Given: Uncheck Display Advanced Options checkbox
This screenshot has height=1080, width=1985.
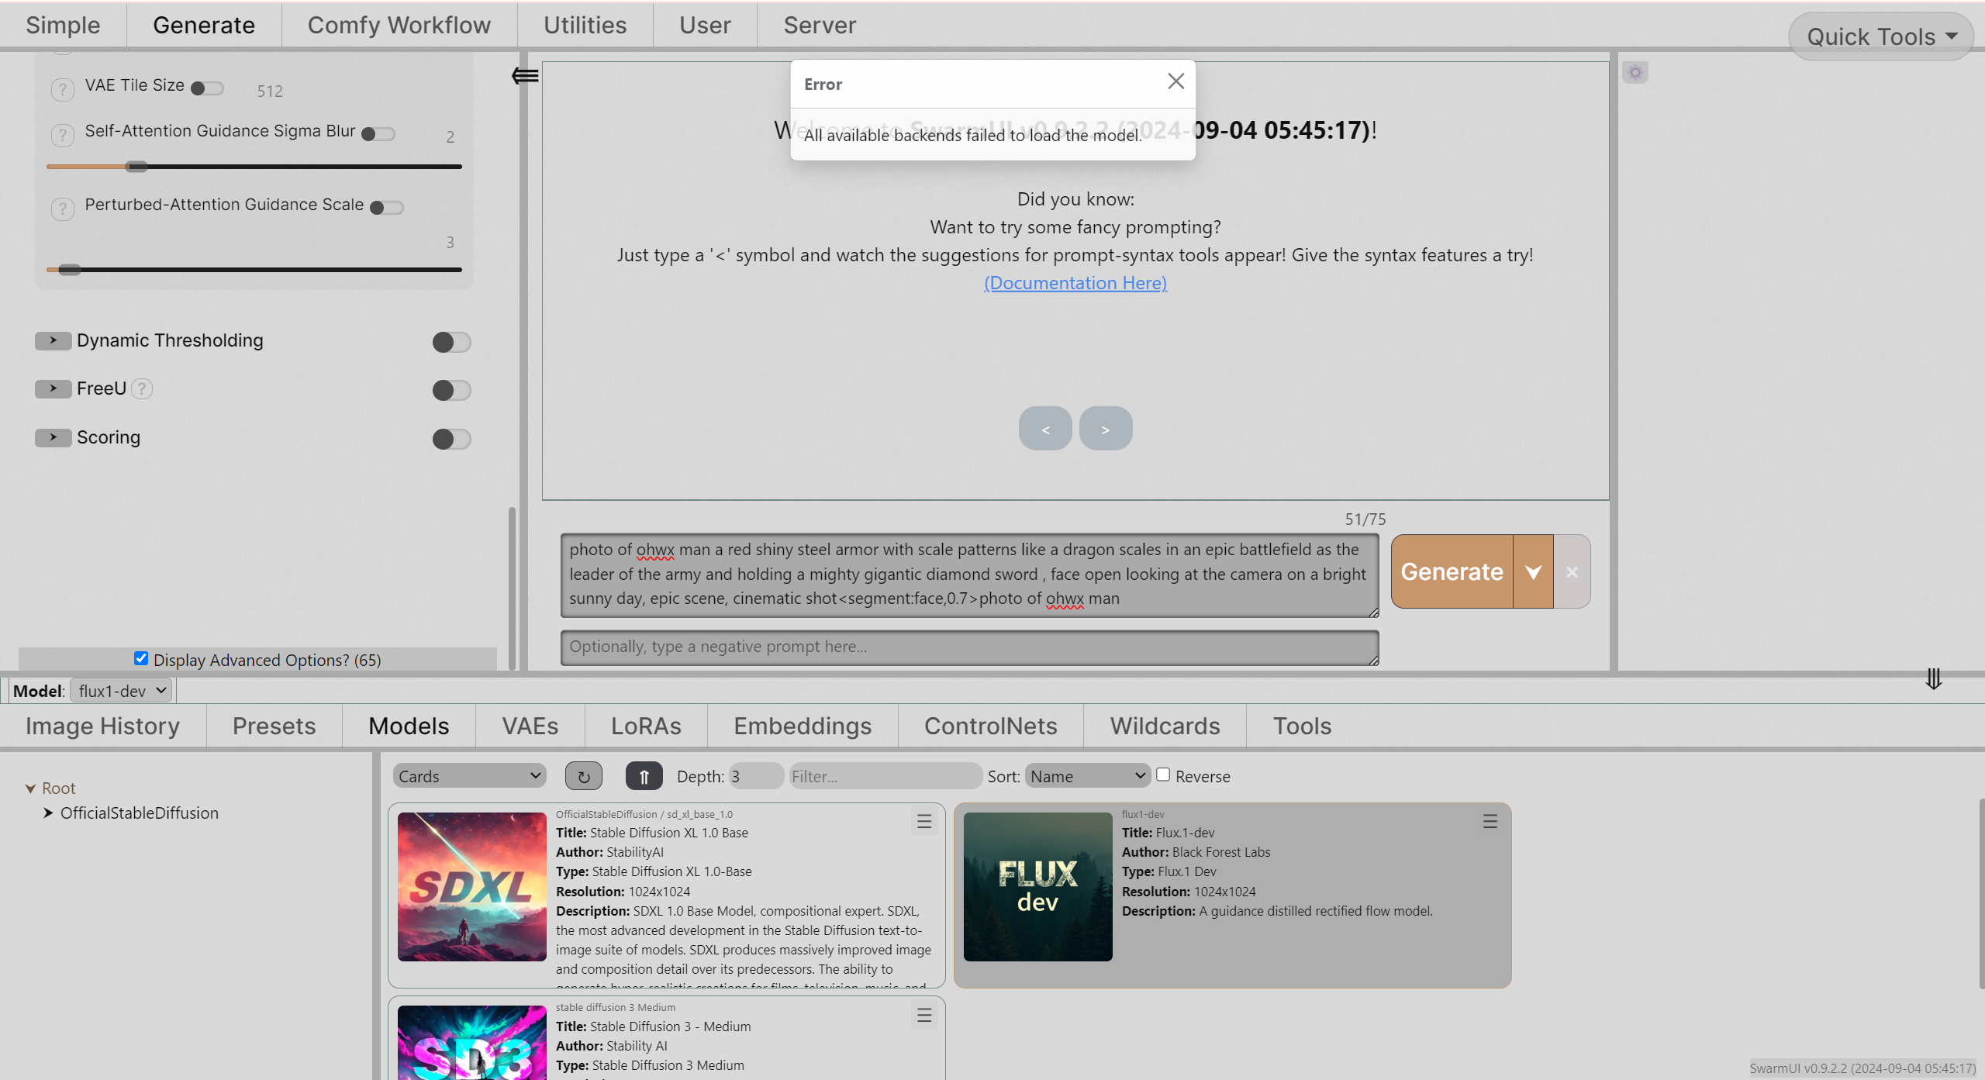Looking at the screenshot, I should pos(140,658).
